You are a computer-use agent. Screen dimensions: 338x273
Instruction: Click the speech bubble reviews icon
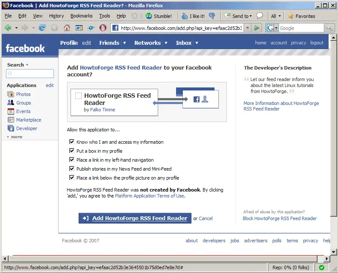(x=259, y=16)
